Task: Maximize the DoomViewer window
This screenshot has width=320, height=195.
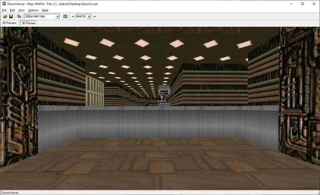Action: coord(303,4)
